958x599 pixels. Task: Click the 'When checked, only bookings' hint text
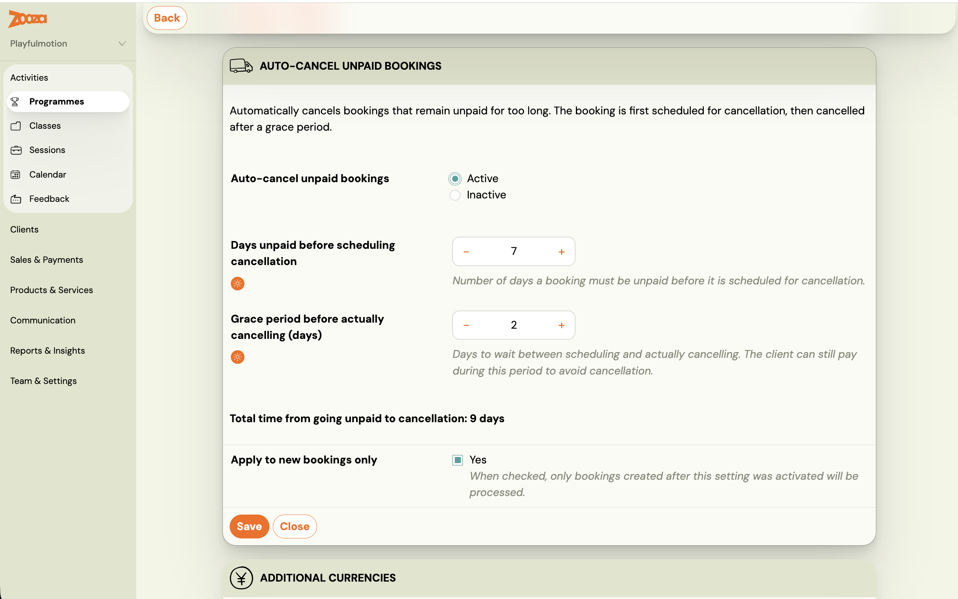pos(664,484)
